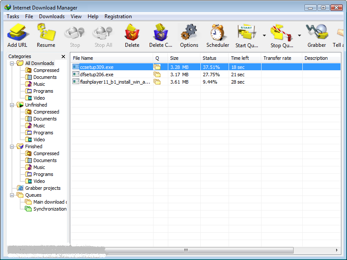Image resolution: width=347 pixels, height=260 pixels.
Task: Select Documents under All Downloads
Action: coord(45,77)
